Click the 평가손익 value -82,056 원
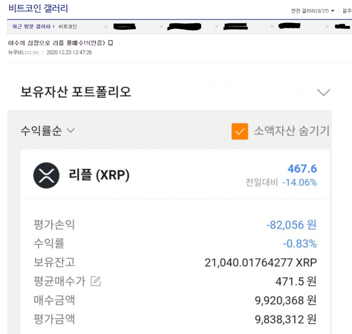 tap(291, 225)
